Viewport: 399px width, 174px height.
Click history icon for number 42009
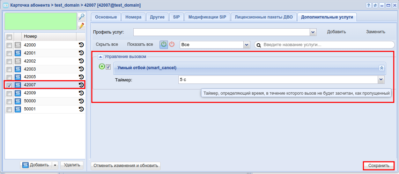81,93
